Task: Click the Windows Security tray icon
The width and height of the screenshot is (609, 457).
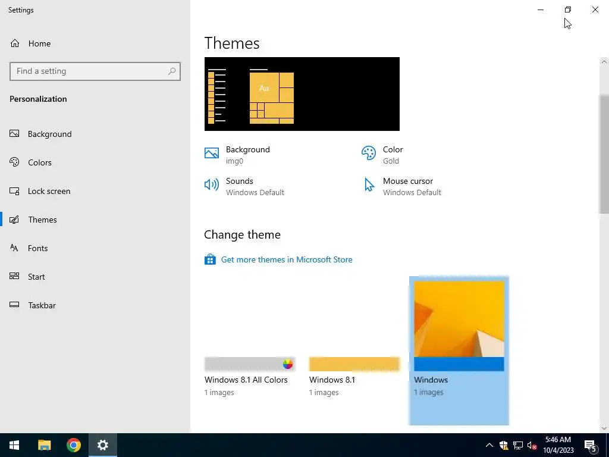Action: pos(504,445)
